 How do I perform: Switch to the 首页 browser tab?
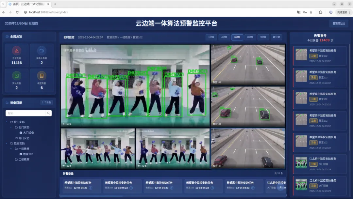[x=29, y=4]
